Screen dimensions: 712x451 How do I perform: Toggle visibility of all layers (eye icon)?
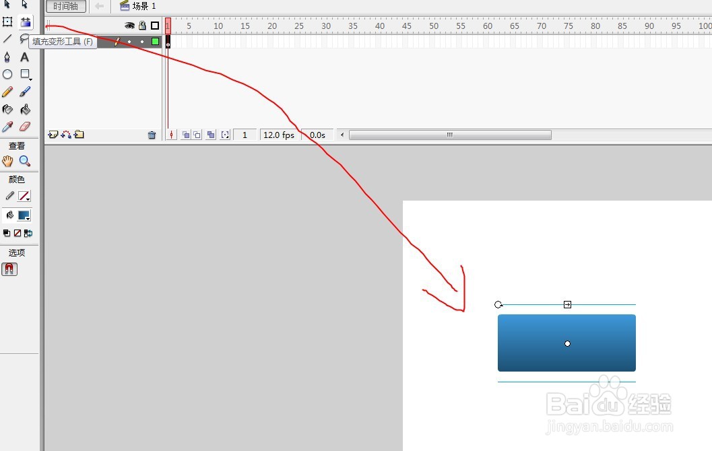tap(129, 26)
